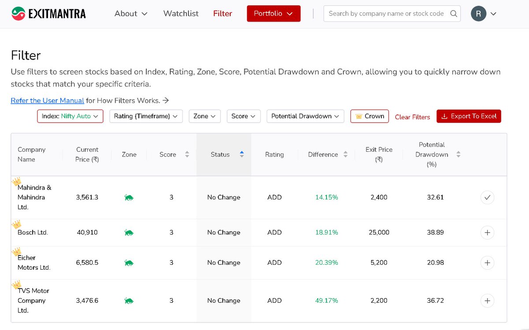Click exit price 2,400
Screen dimensions: 529x330
click(x=379, y=198)
